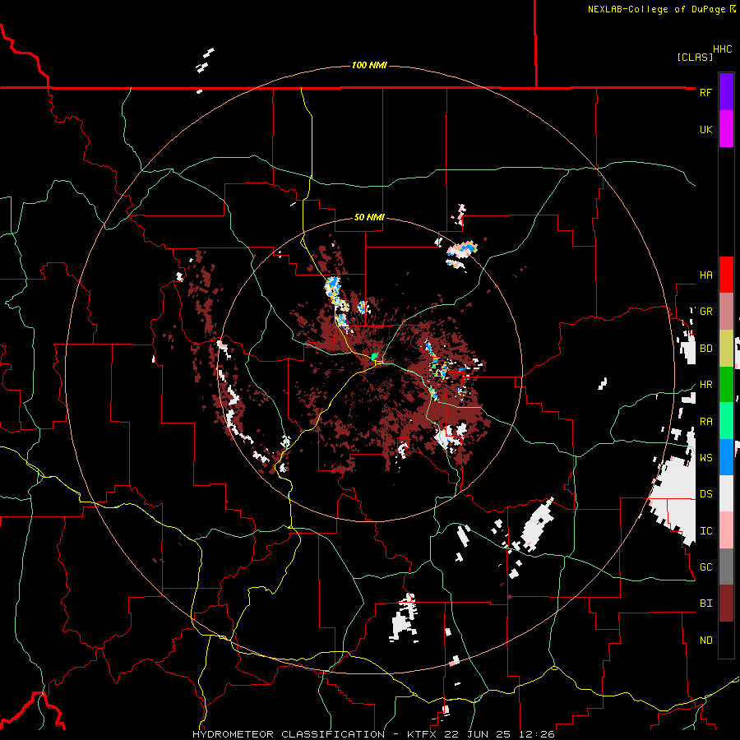Click the GR legend label
The width and height of the screenshot is (740, 740).
tap(705, 312)
